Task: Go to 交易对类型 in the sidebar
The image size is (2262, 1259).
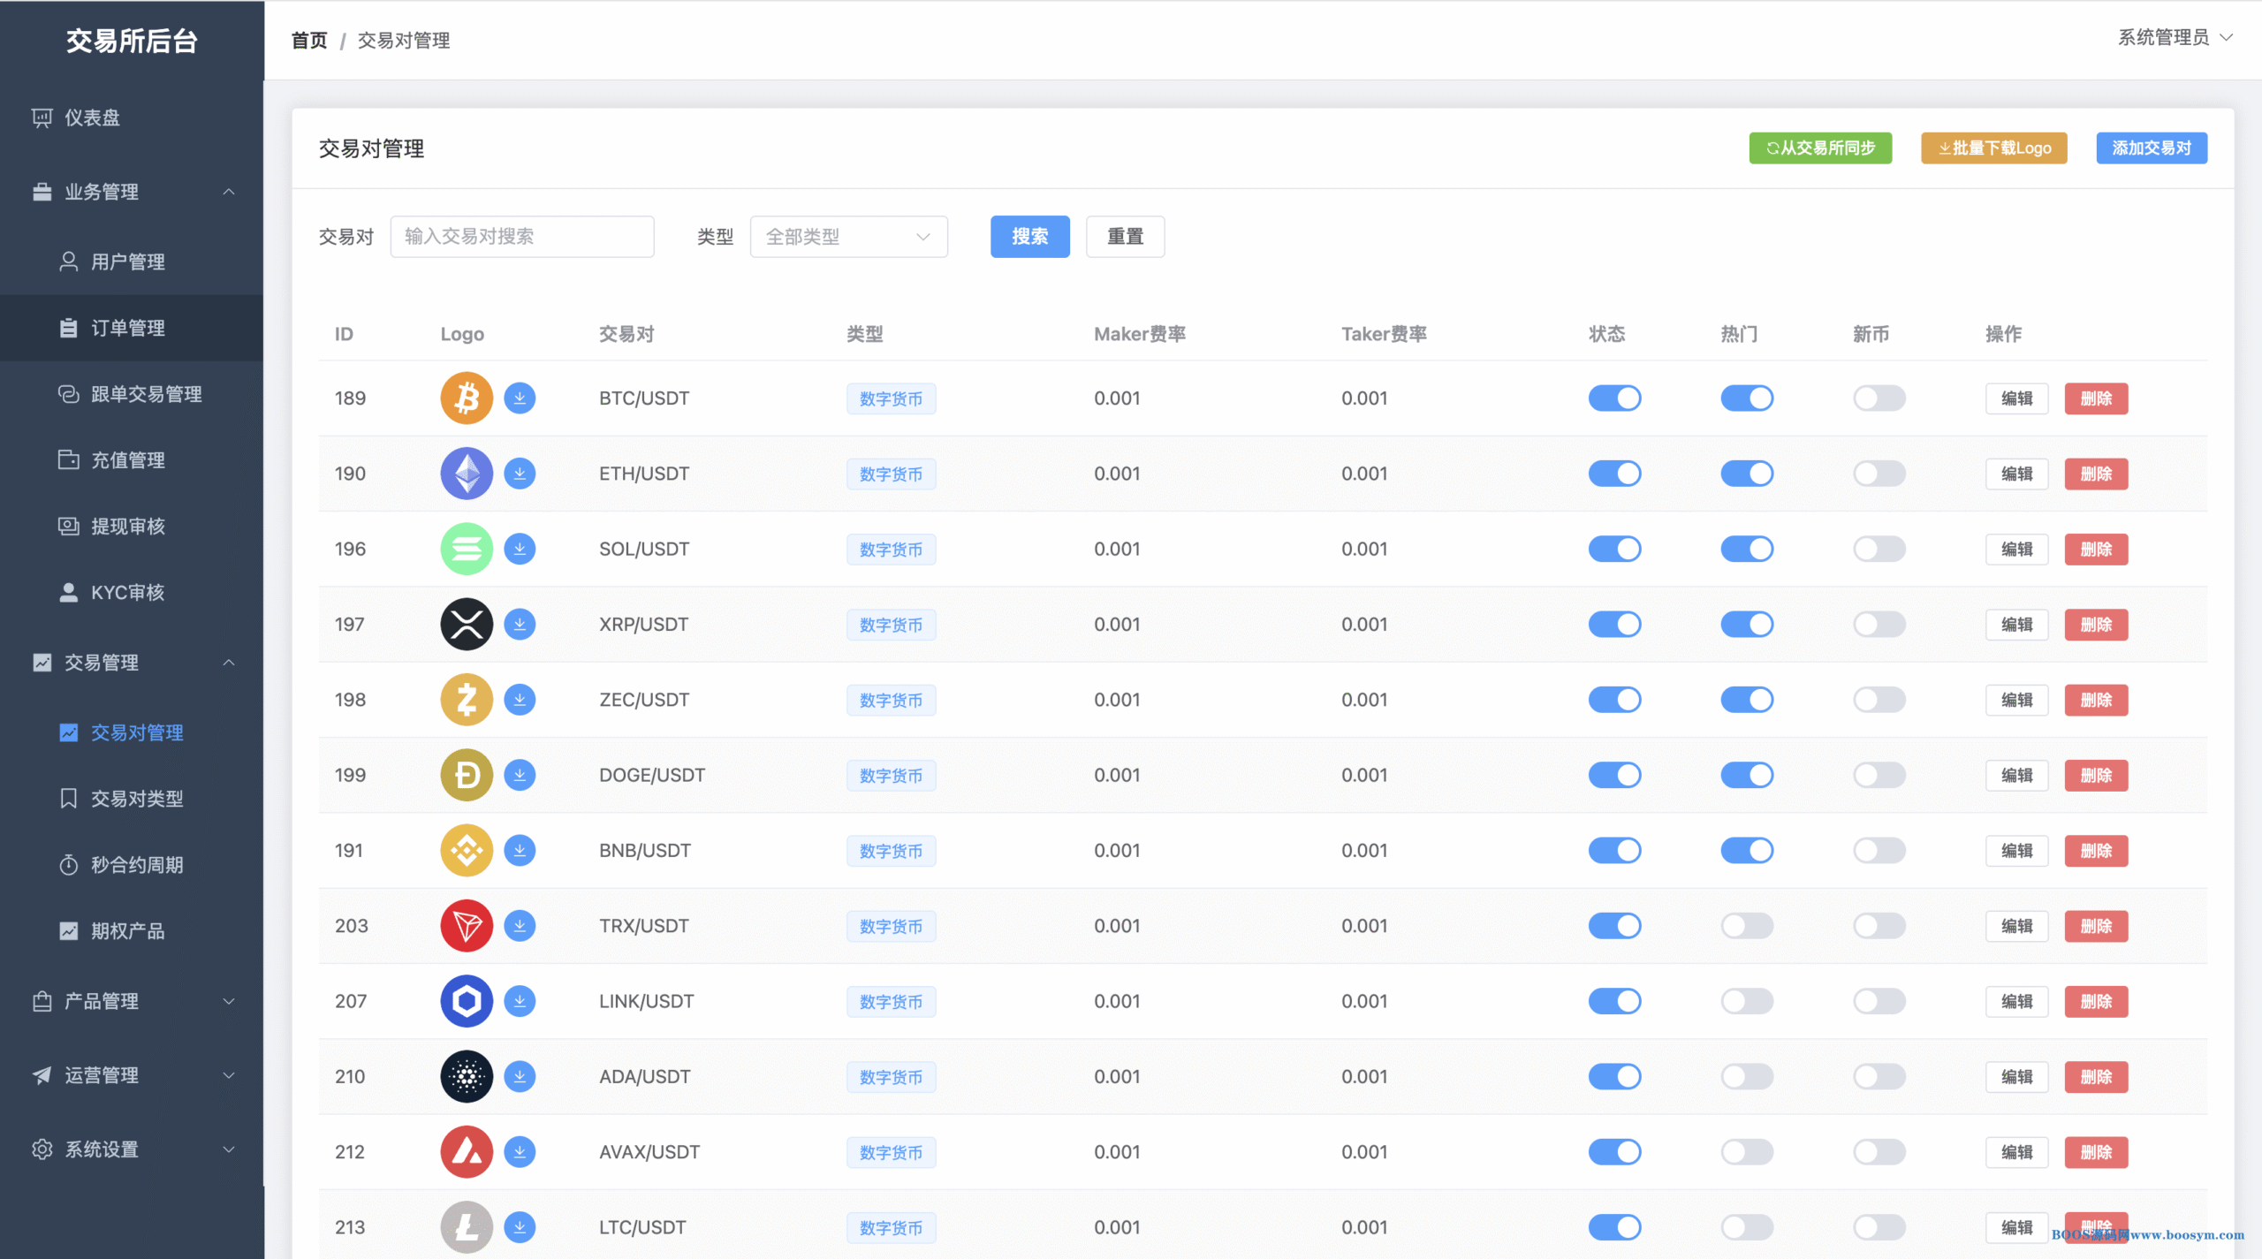Action: (137, 799)
